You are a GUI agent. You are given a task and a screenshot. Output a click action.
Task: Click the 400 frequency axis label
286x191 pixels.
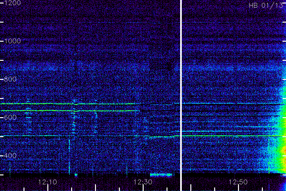point(10,156)
